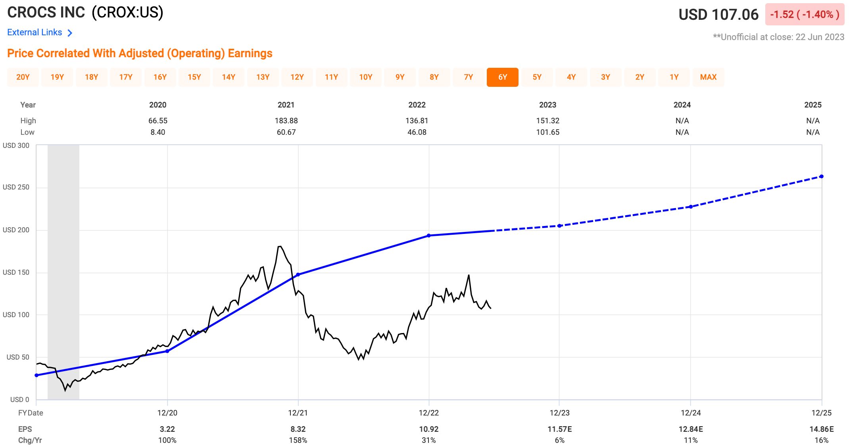Screen dimensions: 849x448
Task: Click the 2020 low value 8.40
Action: click(x=158, y=132)
